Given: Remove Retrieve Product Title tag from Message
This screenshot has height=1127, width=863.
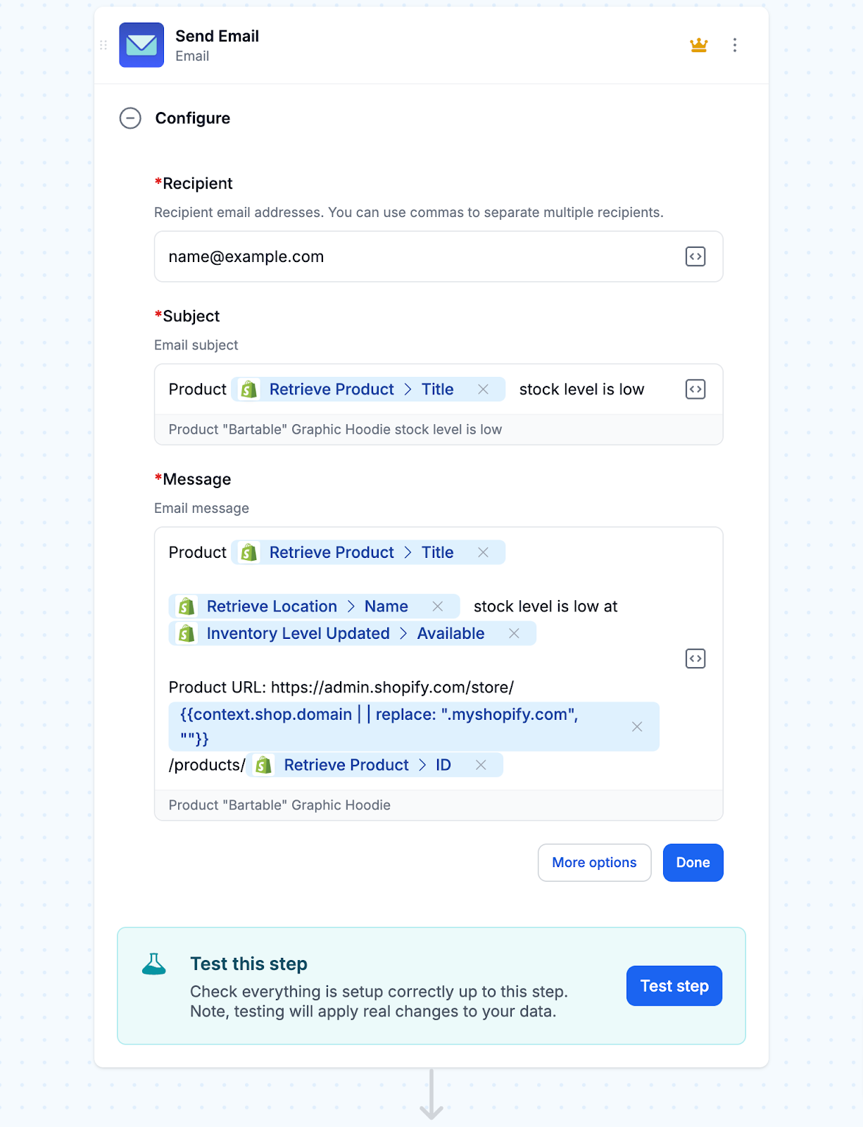Looking at the screenshot, I should tap(483, 552).
